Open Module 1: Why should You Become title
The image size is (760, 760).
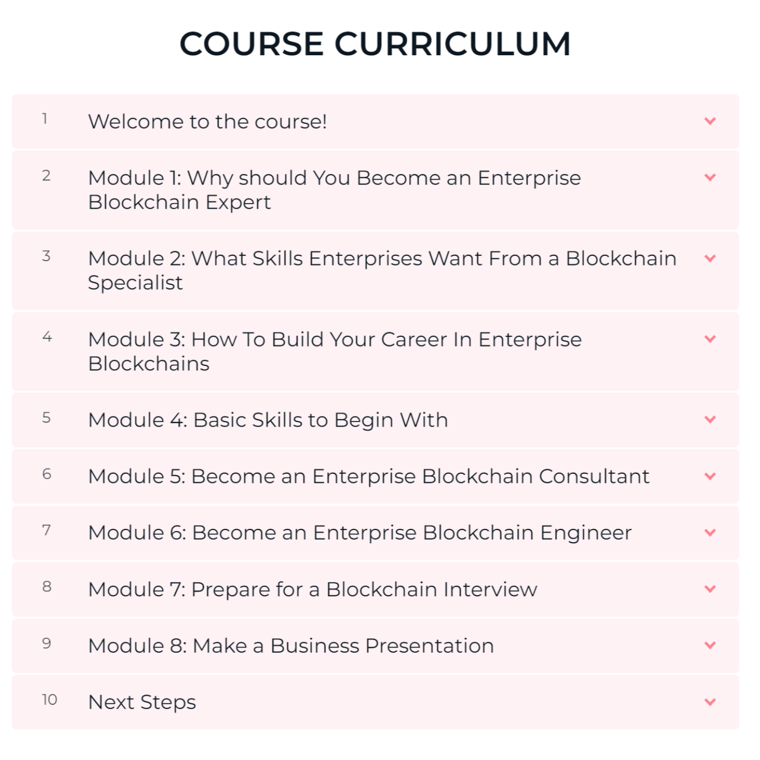click(x=334, y=190)
